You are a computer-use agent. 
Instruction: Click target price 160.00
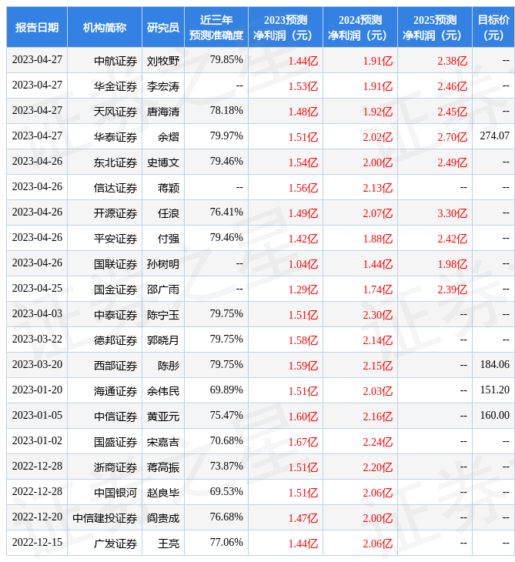click(x=494, y=416)
